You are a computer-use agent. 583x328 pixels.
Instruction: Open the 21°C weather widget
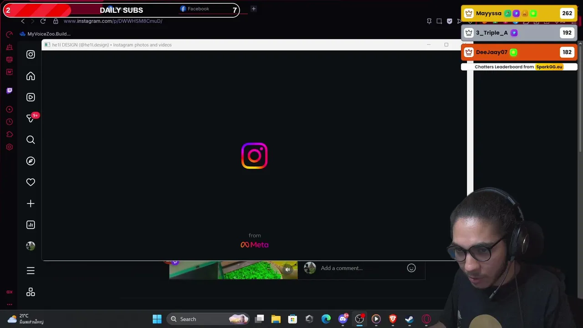[x=25, y=319]
